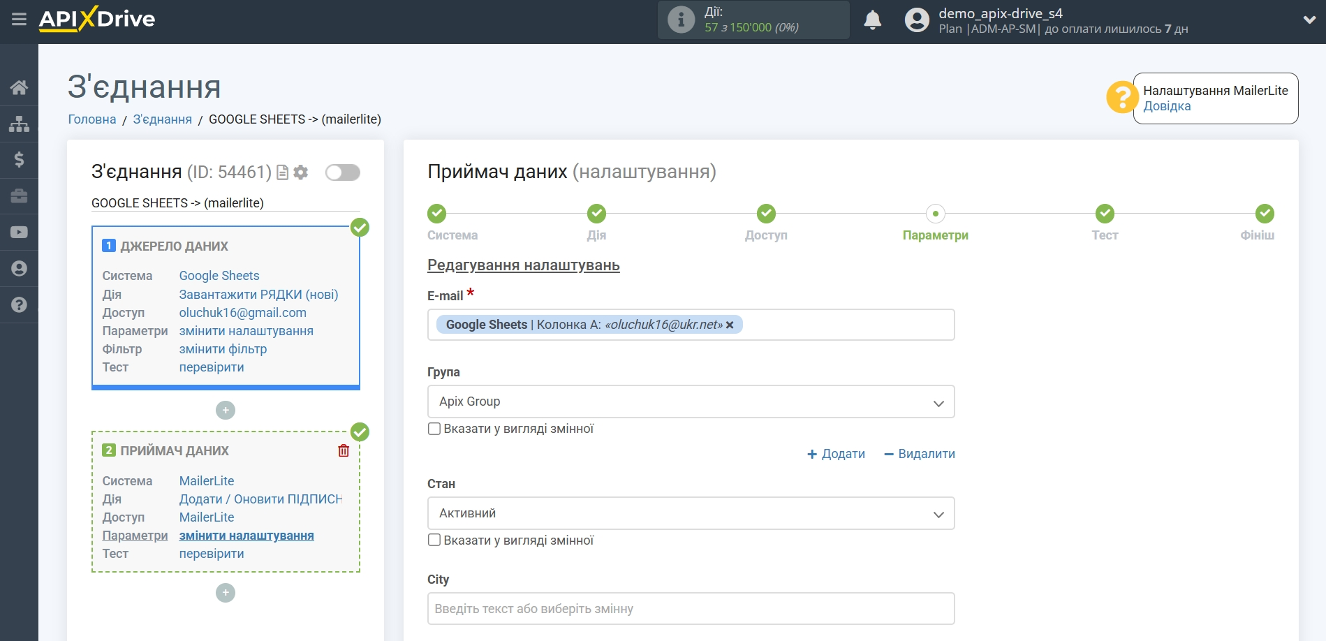Click the ApiX-Drive logo

97,19
